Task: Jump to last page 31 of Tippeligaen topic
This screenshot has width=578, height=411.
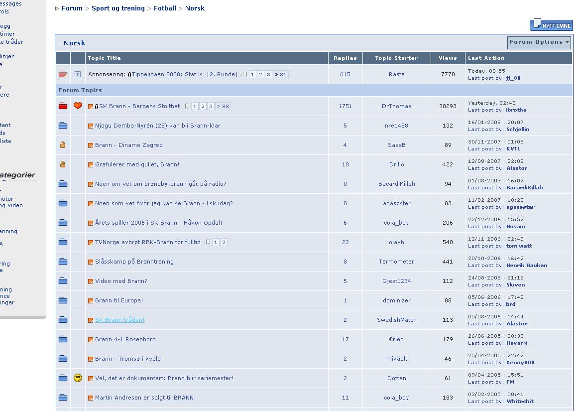Action: [x=280, y=75]
